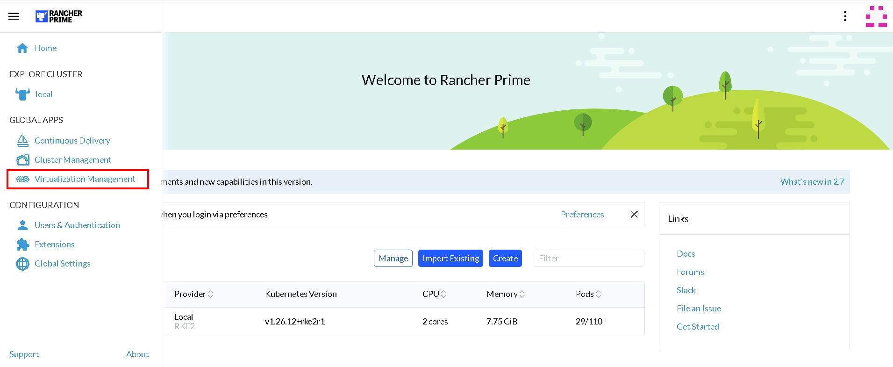Viewport: 893px width, 367px height.
Task: Open the About link
Action: coord(137,354)
